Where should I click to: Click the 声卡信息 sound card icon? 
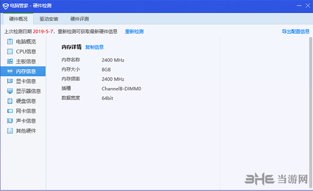coord(10,121)
